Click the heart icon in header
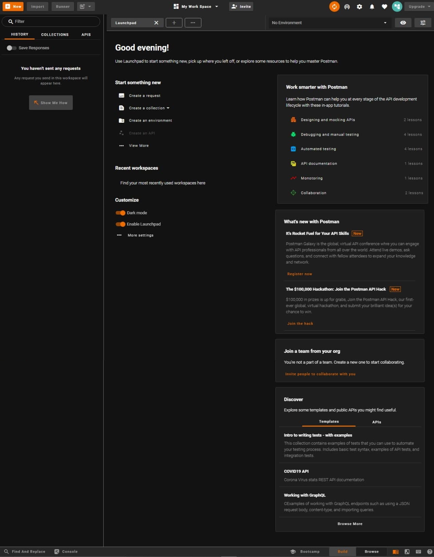This screenshot has height=557, width=434. pos(384,6)
